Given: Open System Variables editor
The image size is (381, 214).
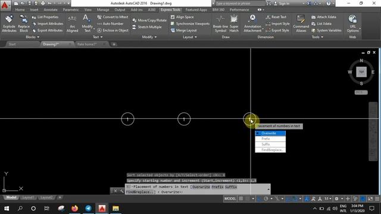Looking at the screenshot, I should 326,30.
